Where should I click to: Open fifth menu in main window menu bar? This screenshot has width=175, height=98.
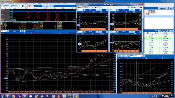[x=32, y=4]
